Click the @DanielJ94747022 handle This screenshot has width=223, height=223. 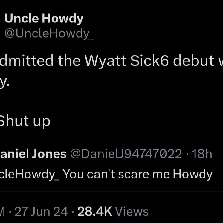126,154
